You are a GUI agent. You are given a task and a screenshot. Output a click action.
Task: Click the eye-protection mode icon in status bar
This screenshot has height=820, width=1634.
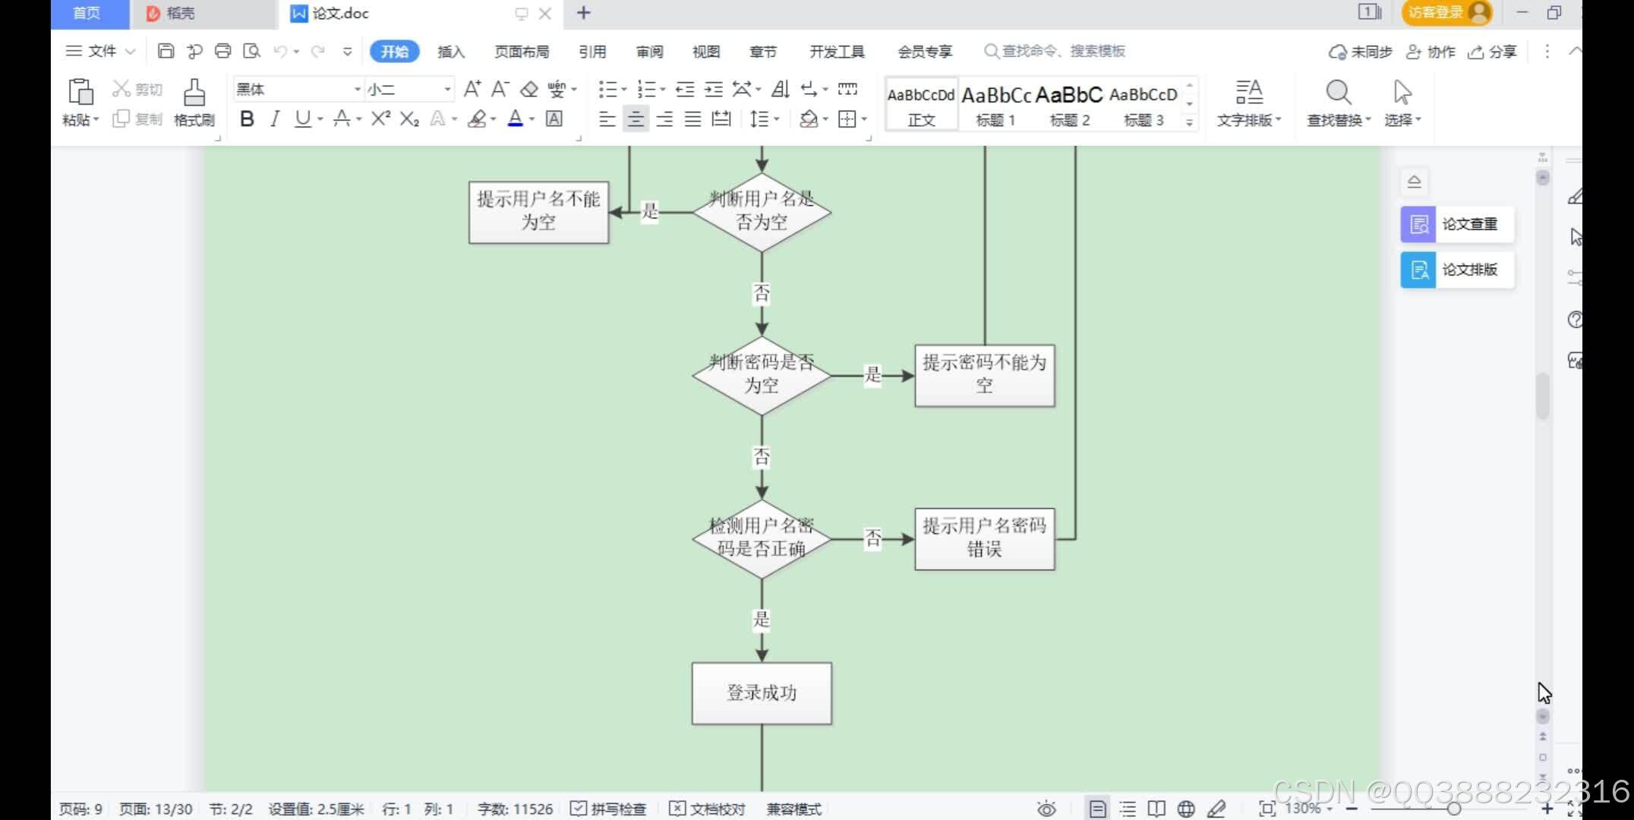click(1047, 809)
